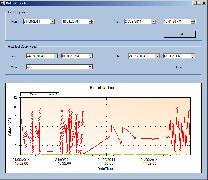The height and width of the screenshot is (180, 208).
Task: Open Historical Query To date dropdown arrow
Action: tap(157, 56)
